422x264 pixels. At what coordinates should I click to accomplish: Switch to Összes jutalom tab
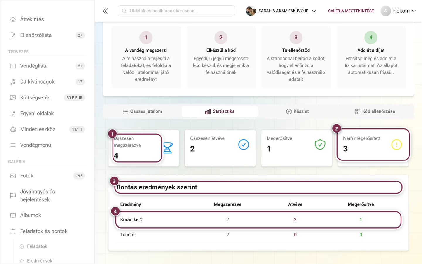click(142, 111)
